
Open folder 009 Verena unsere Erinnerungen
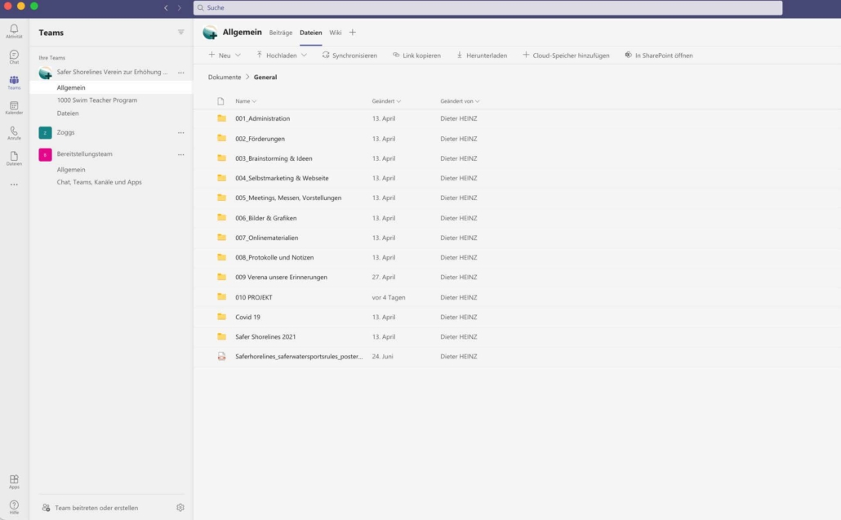tap(281, 278)
